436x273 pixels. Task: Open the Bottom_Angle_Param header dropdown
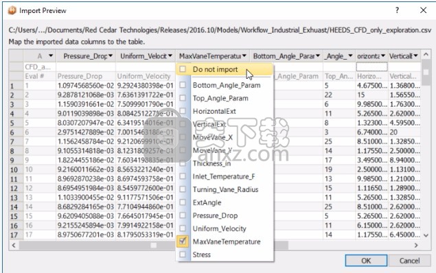[x=318, y=56]
